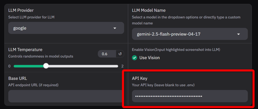The height and width of the screenshot is (109, 258).
Task: Click into the masked API Key field
Action: [189, 96]
